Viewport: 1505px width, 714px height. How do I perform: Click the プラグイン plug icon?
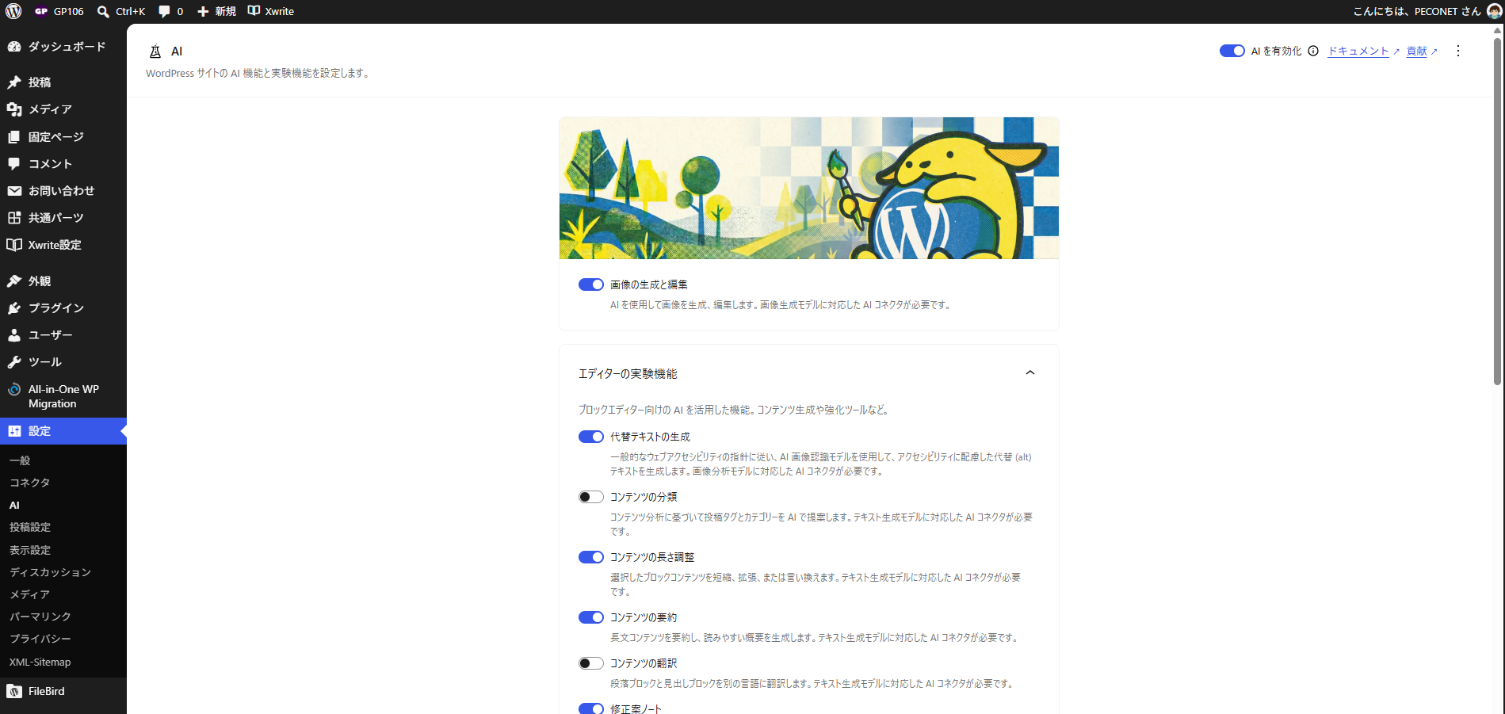click(14, 308)
